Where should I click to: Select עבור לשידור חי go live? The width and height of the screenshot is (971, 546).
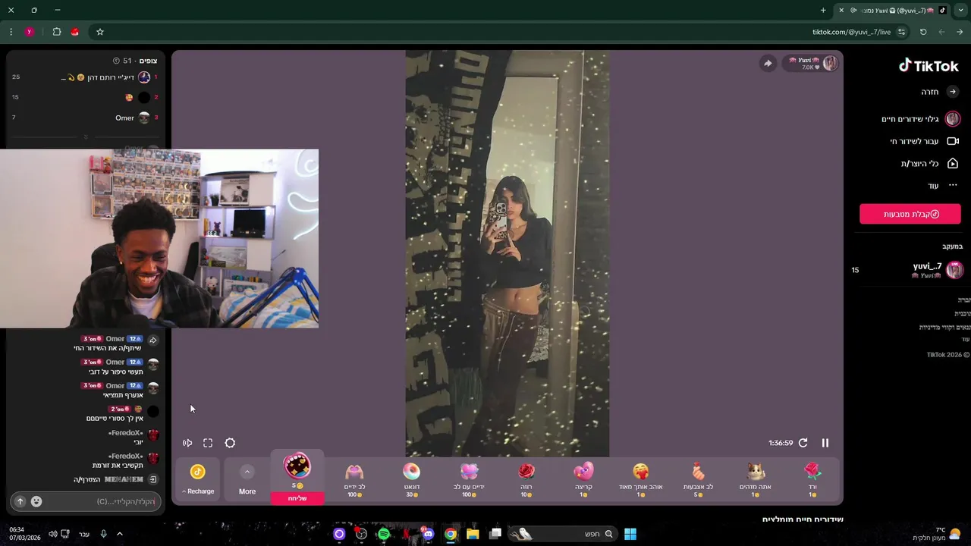click(x=925, y=141)
